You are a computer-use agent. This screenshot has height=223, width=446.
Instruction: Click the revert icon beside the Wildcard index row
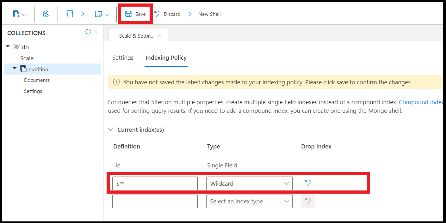coord(307,183)
